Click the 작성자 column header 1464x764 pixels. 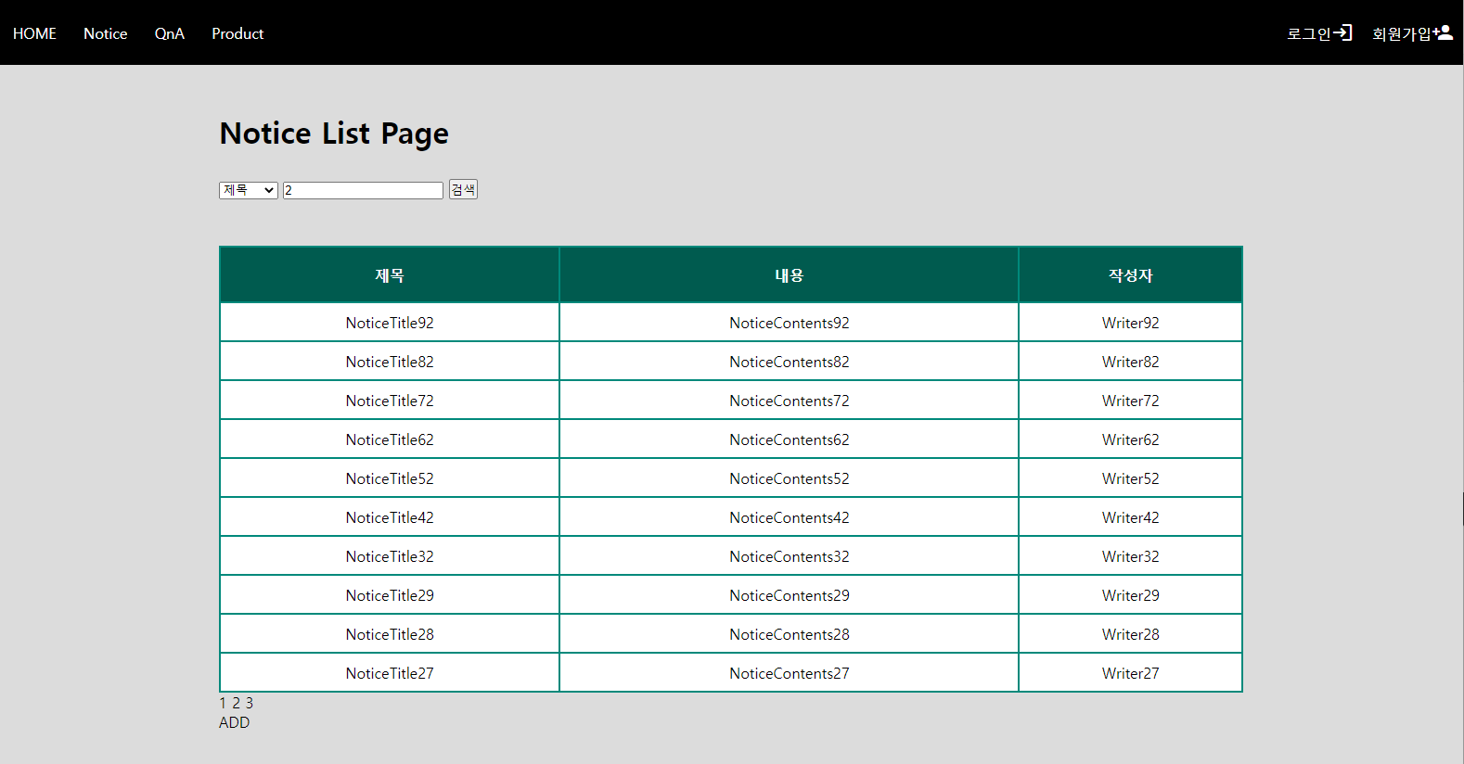coord(1131,275)
